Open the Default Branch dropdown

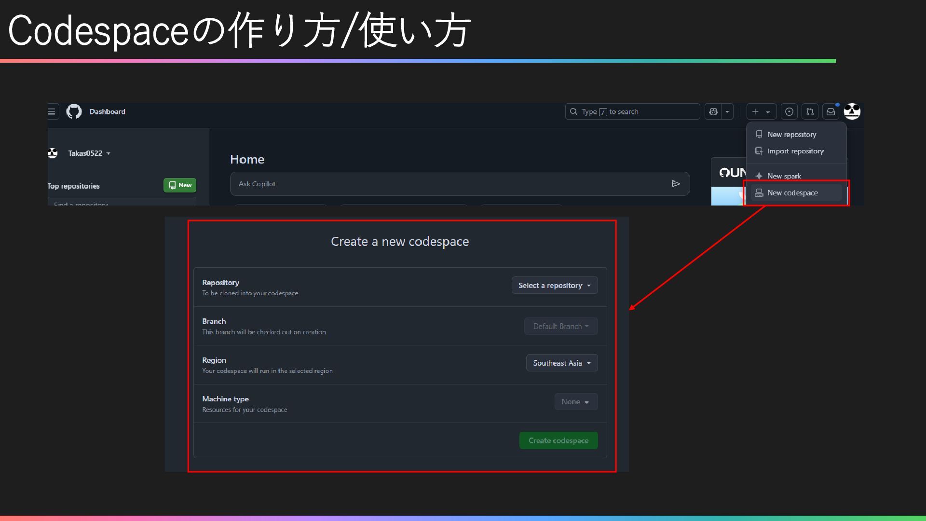561,326
